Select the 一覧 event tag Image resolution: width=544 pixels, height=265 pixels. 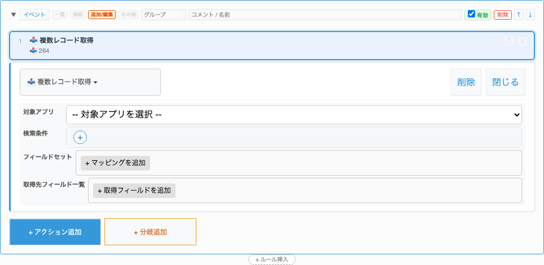pos(60,15)
